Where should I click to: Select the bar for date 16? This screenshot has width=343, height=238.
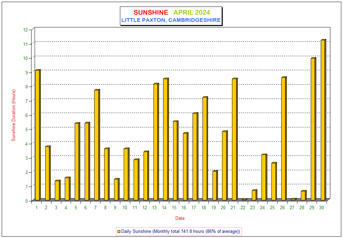pos(185,166)
